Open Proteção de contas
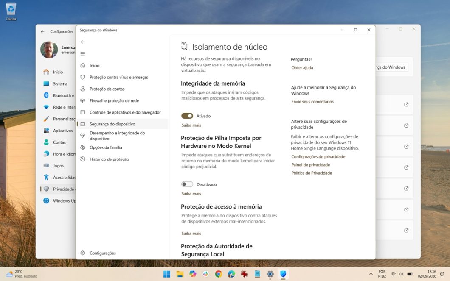This screenshot has height=281, width=450. [123, 89]
